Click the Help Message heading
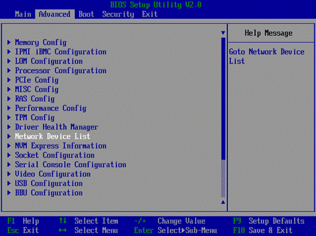 tap(269, 33)
